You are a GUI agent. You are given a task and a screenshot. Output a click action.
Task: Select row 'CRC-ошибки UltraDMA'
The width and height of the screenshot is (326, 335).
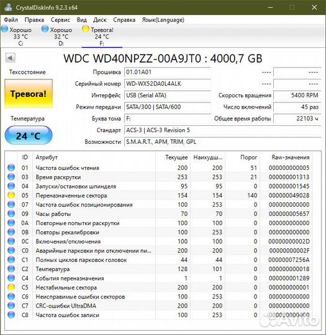[x=158, y=305]
